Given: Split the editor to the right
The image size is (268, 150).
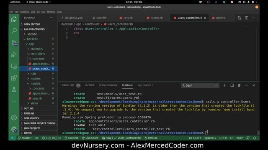Looking at the screenshot, I should [247, 17].
